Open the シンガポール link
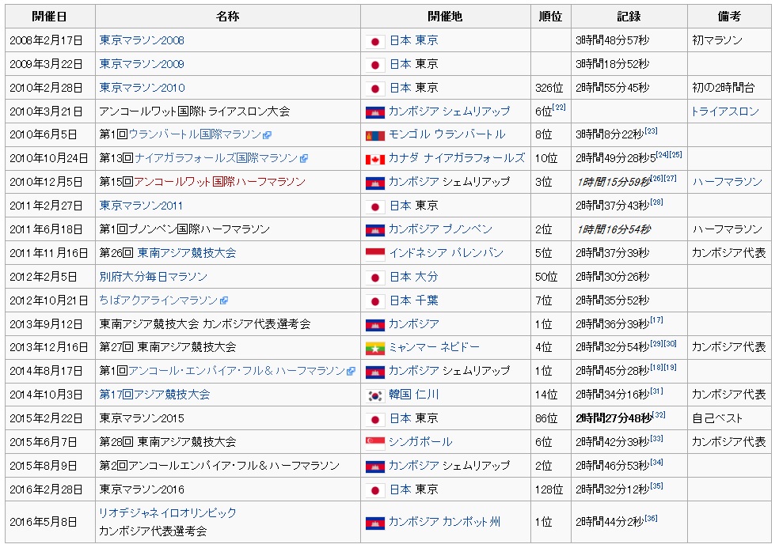 coord(421,442)
